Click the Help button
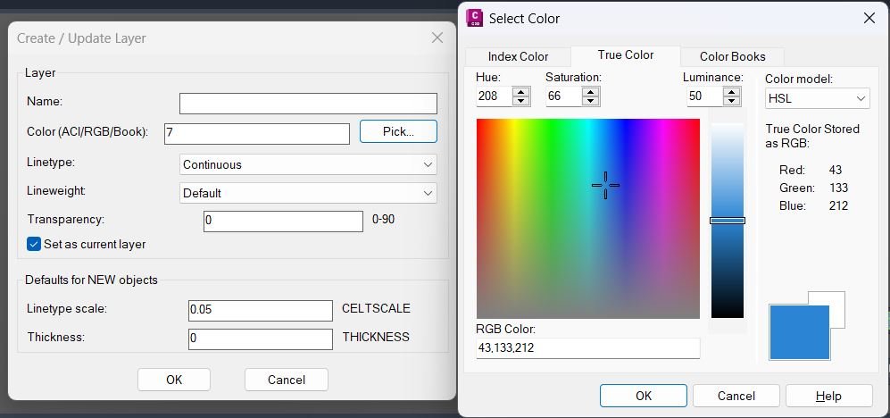Viewport: 890px width, 418px height. (x=828, y=396)
